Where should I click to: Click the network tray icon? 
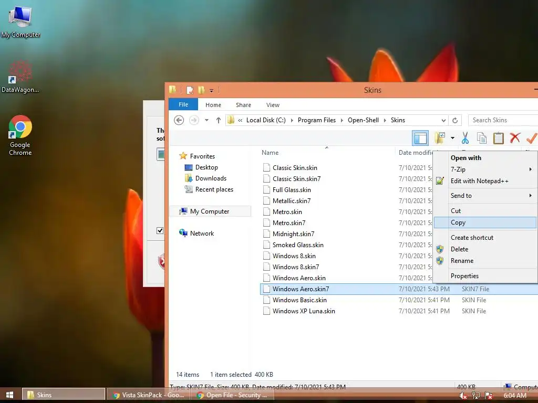point(476,396)
